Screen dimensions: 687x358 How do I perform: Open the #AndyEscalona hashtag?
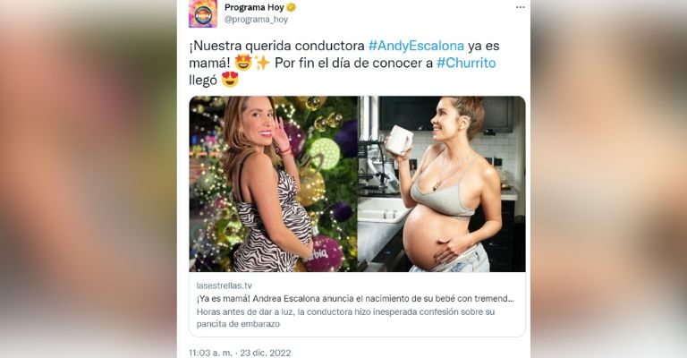pos(416,46)
